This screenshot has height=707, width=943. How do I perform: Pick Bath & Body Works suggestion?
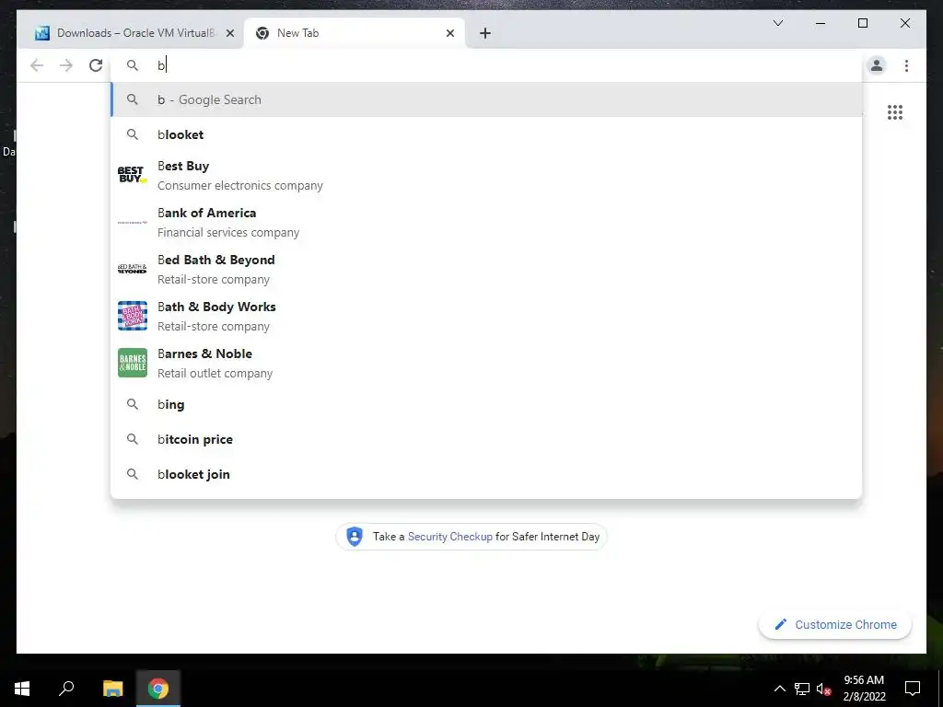coord(486,317)
